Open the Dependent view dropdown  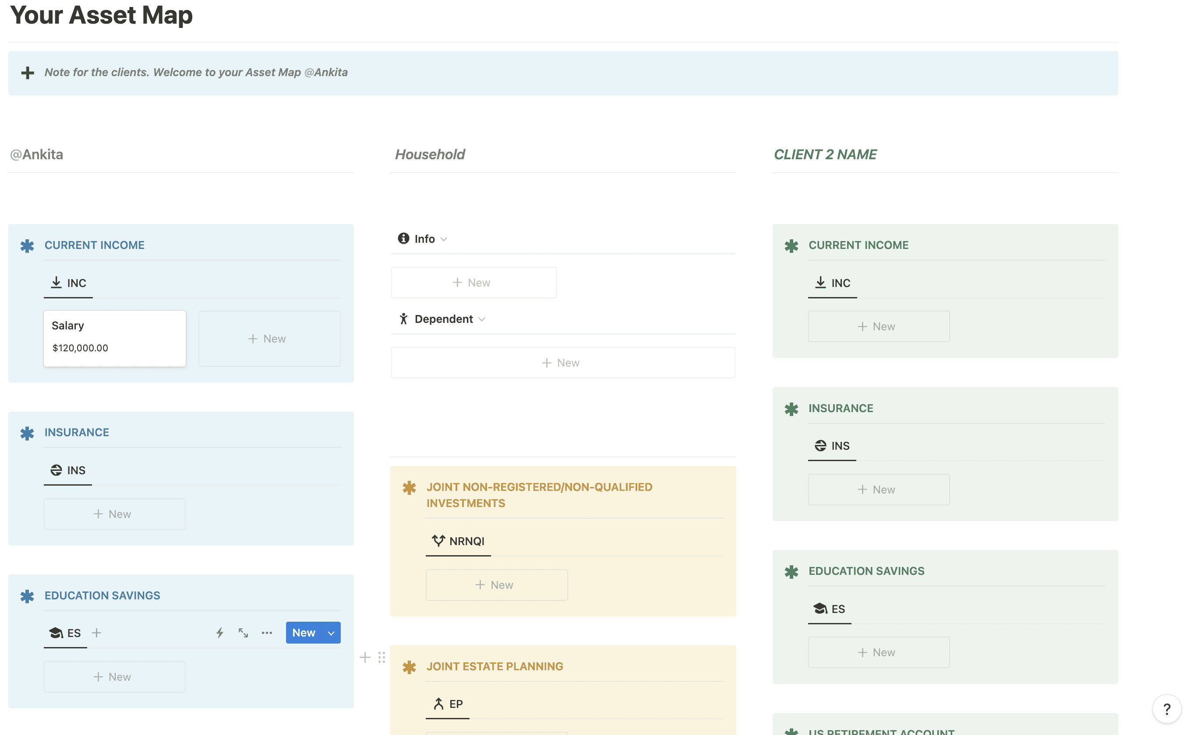[x=481, y=319]
